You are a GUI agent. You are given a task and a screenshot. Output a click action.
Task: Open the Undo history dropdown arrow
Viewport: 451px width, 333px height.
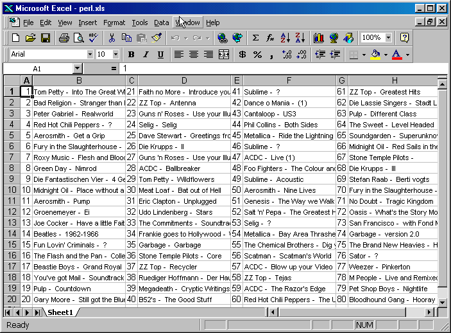click(x=186, y=38)
